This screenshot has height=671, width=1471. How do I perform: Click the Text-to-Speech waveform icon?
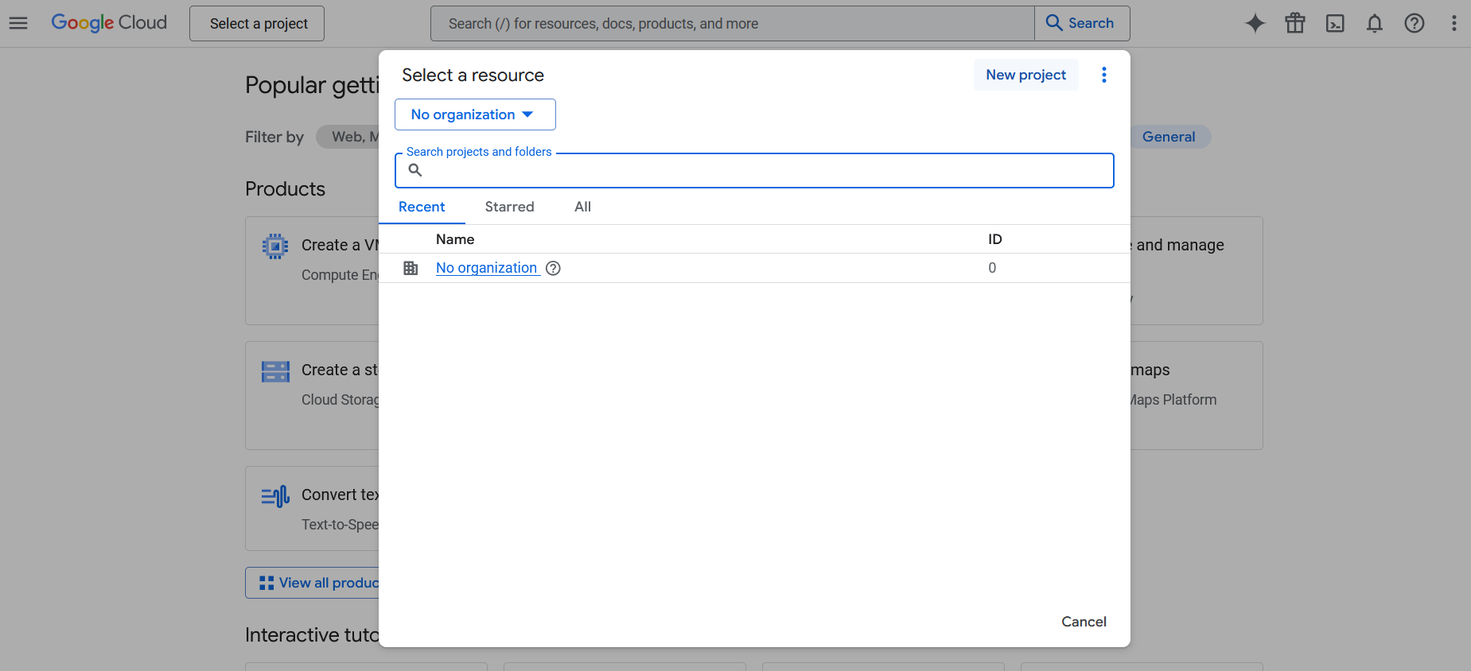click(275, 497)
